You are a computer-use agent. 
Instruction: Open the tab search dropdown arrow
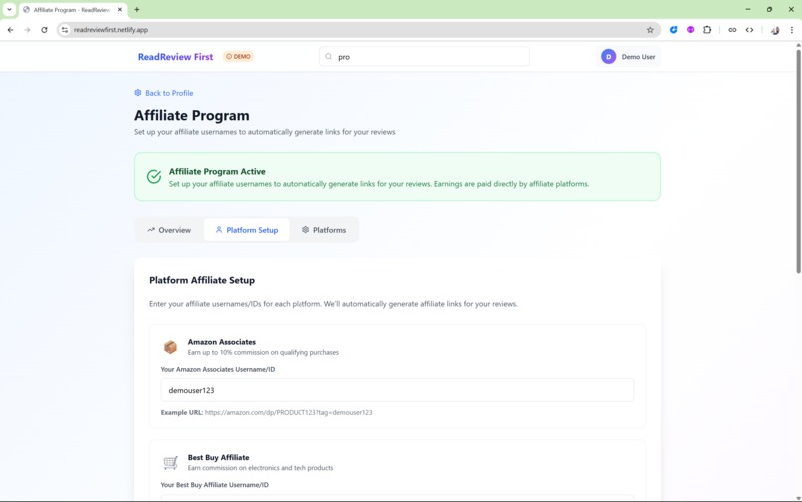9,9
